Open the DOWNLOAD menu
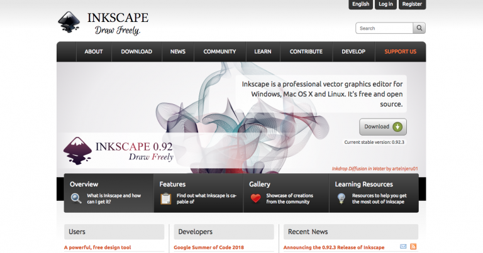 pos(136,51)
